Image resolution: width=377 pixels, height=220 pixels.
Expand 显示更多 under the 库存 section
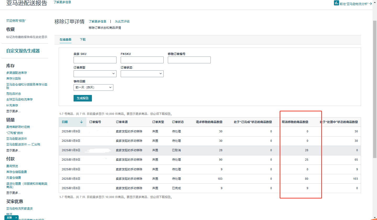[x=13, y=111]
